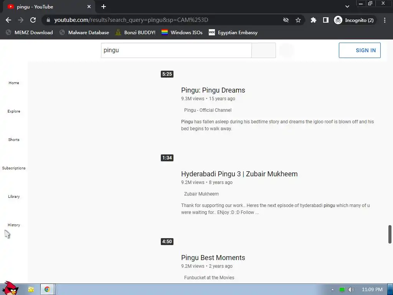Open Explore in YouTube sidebar
This screenshot has height=295, width=393.
(x=14, y=111)
